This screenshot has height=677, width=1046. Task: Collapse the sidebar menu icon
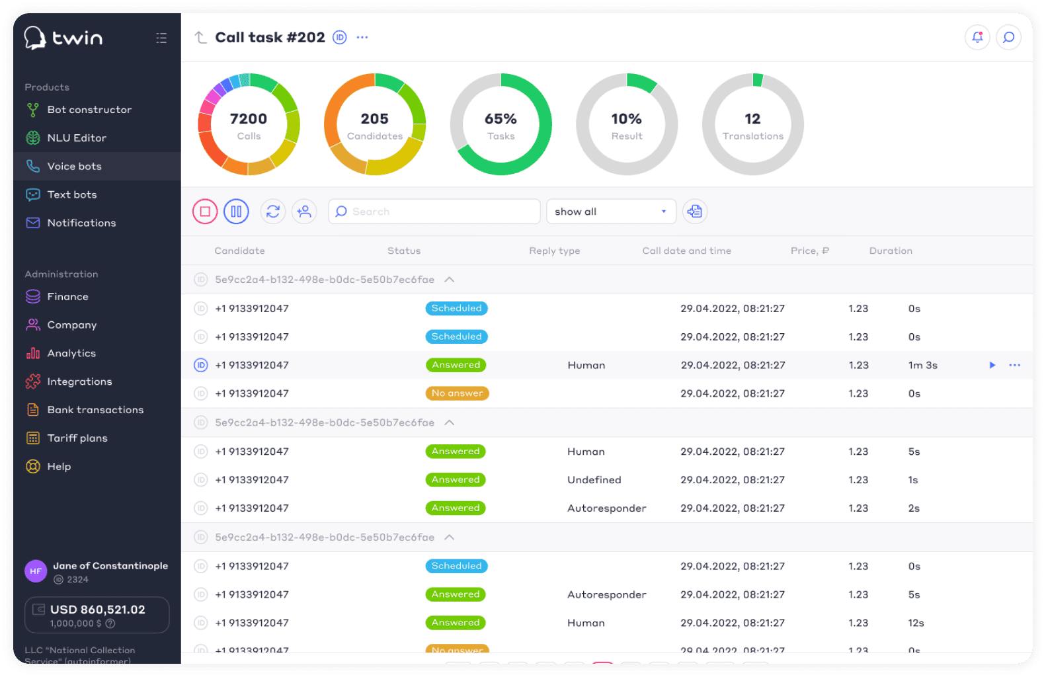point(161,38)
